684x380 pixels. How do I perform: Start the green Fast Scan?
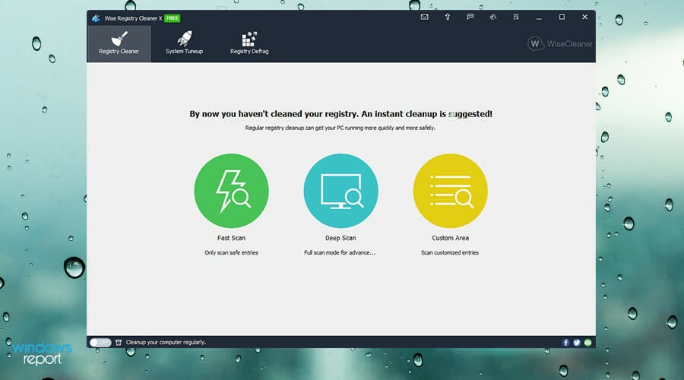(x=231, y=191)
